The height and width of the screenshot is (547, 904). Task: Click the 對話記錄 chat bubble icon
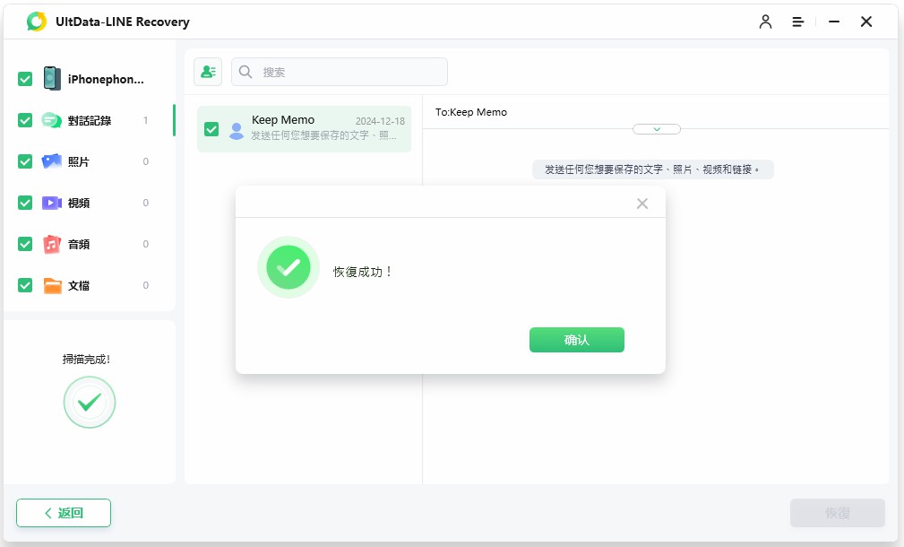coord(51,120)
